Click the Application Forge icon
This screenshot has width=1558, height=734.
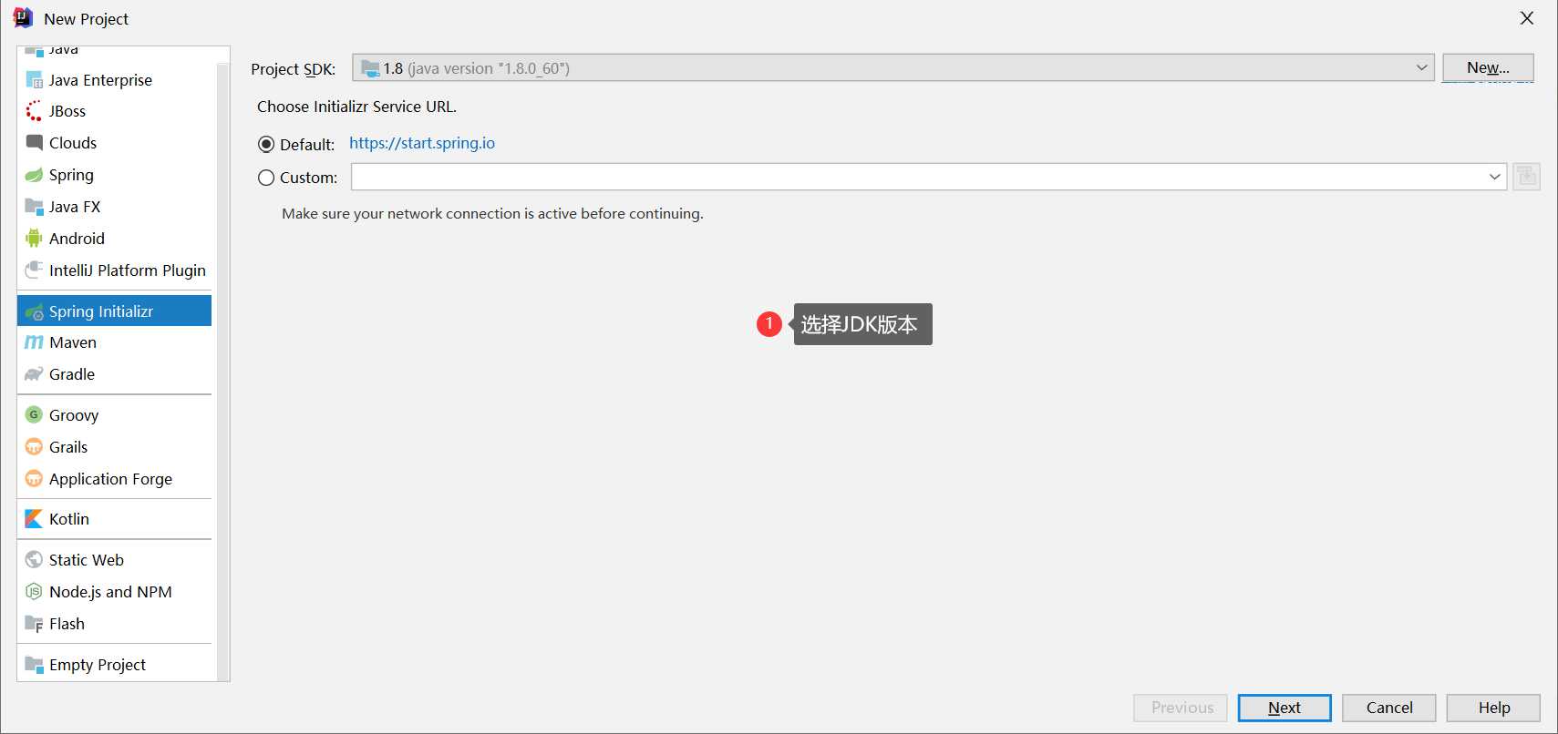(34, 478)
